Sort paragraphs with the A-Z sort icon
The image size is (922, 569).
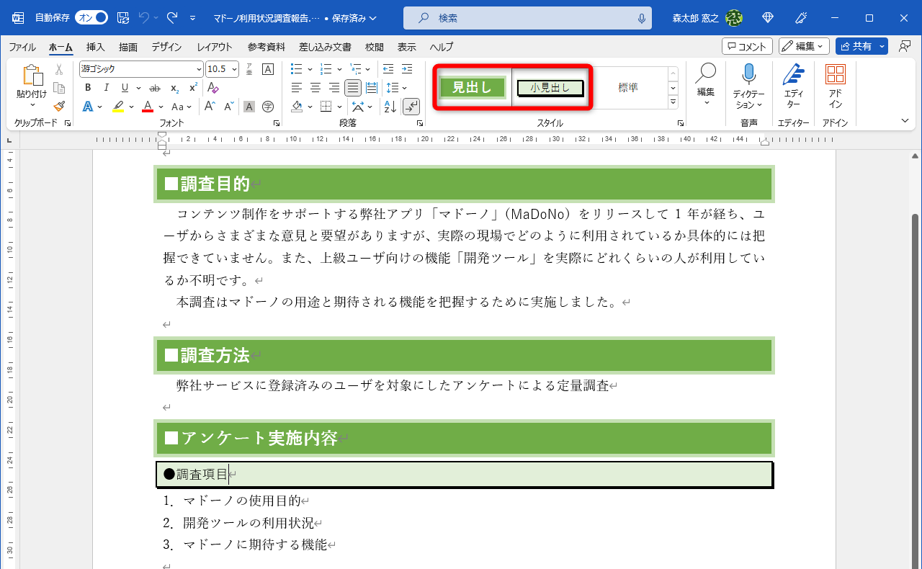point(390,107)
